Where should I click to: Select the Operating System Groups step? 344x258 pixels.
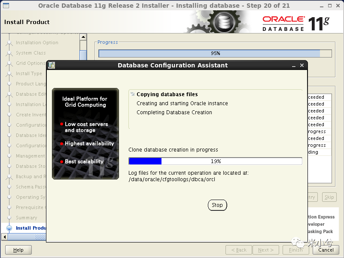[30, 197]
